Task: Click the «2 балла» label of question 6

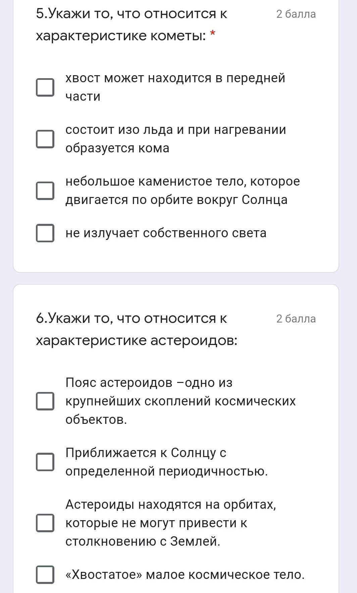Action: coord(296,319)
